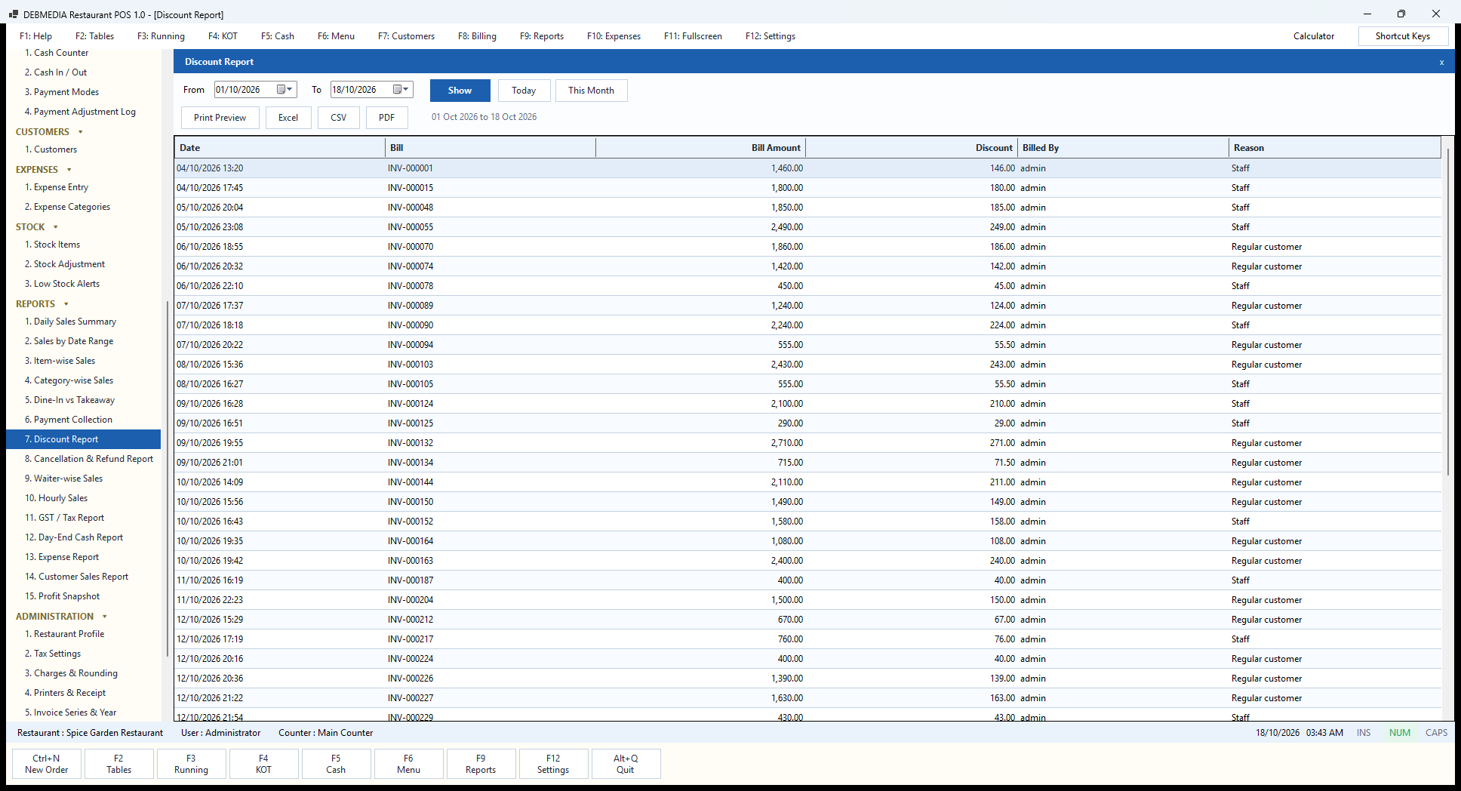The height and width of the screenshot is (791, 1461).
Task: Click the Show button
Action: pos(460,91)
